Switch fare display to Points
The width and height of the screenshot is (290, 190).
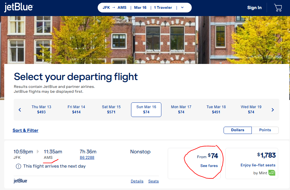coord(265,130)
